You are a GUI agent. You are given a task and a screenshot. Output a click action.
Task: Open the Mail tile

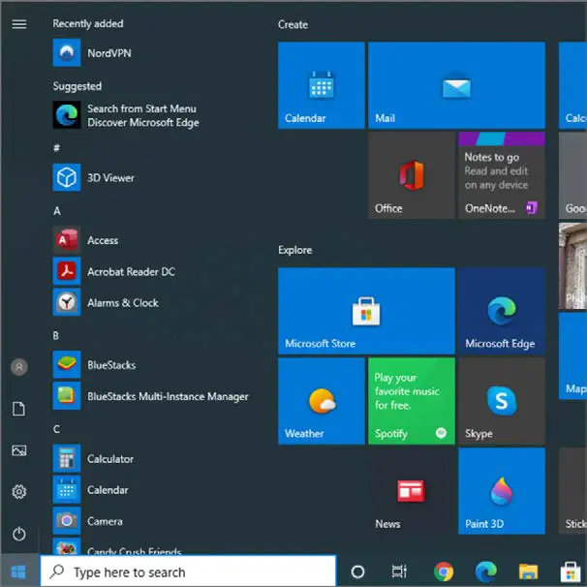coord(456,85)
